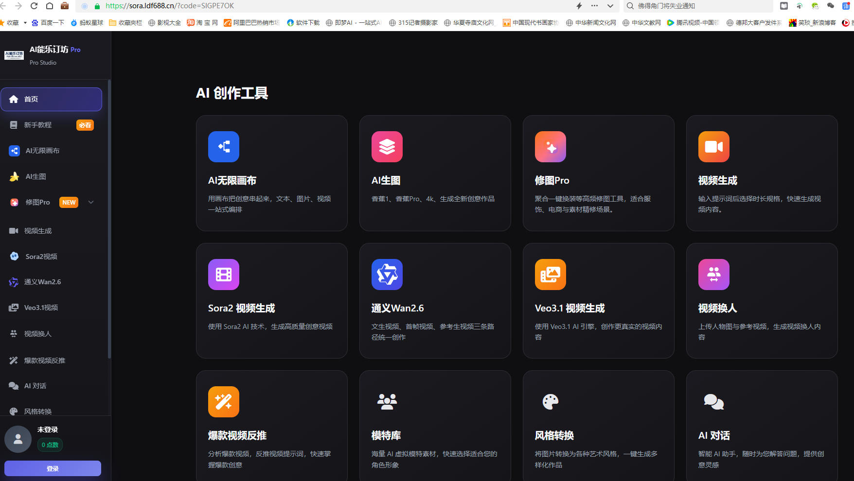Open the AI生图 card's pink layers icon
The width and height of the screenshot is (854, 481).
pyautogui.click(x=387, y=147)
